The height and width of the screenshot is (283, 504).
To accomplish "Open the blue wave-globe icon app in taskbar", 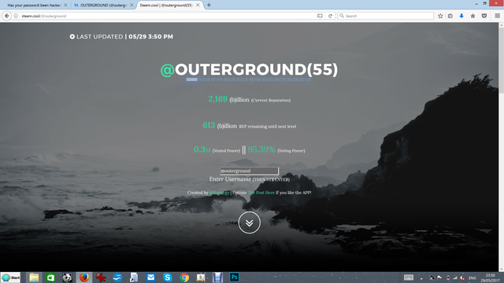I will (x=117, y=277).
